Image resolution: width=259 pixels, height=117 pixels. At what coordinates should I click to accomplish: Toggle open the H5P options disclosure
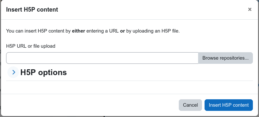point(13,72)
